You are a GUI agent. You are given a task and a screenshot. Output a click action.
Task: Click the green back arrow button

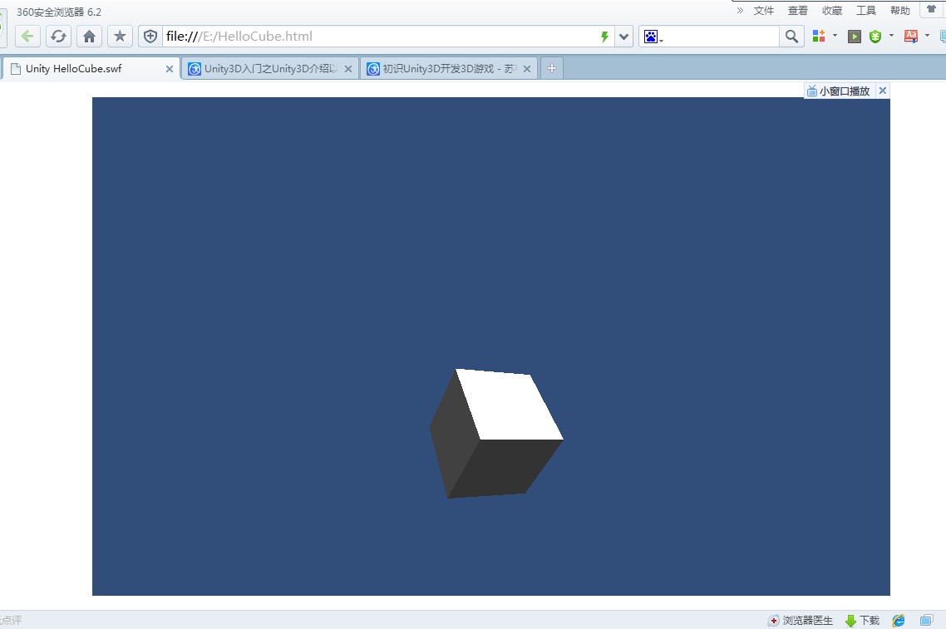coord(27,37)
